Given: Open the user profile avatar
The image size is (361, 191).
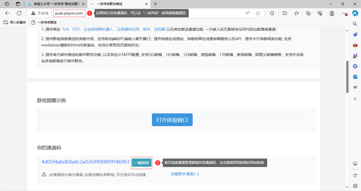Looking at the screenshot, I should (332, 13).
